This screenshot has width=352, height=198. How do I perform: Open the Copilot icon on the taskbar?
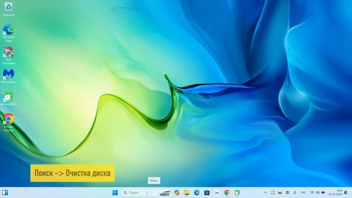177,193
